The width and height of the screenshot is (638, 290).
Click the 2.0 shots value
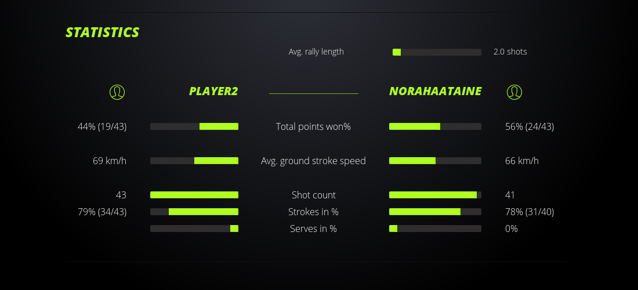point(510,52)
